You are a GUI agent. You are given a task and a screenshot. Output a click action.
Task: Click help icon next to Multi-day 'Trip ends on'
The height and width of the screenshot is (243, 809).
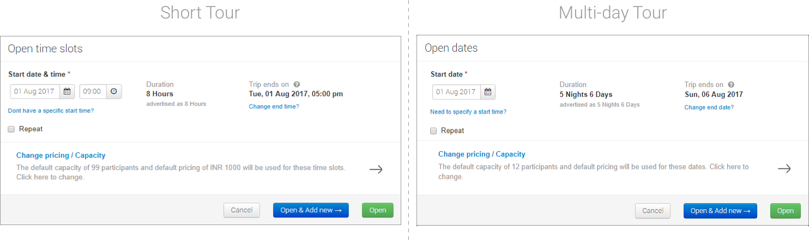click(731, 85)
